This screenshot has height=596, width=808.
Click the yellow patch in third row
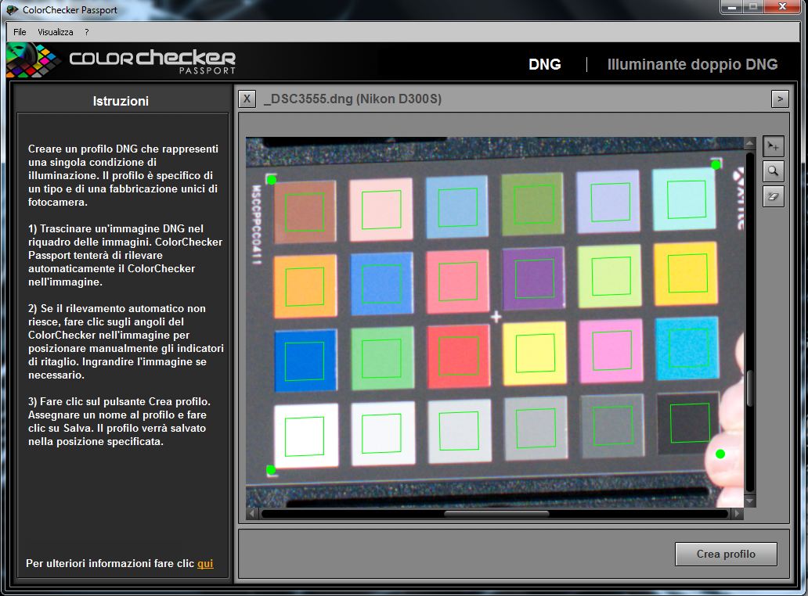coord(535,353)
